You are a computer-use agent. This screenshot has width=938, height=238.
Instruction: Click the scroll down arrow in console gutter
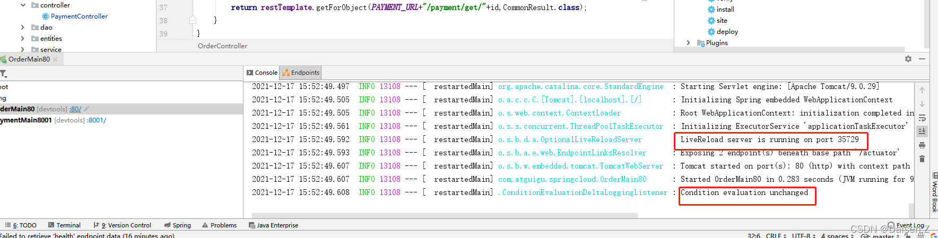[x=922, y=104]
